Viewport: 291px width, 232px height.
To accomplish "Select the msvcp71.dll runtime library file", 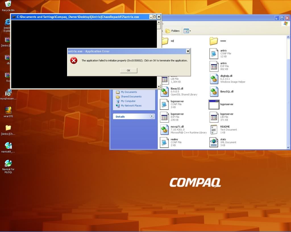I will click(x=165, y=130).
